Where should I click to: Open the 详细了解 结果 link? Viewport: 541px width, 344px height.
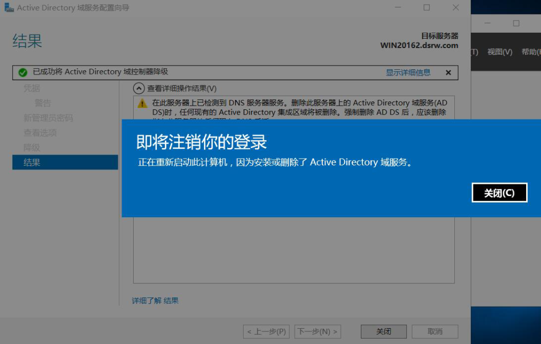[x=155, y=301]
